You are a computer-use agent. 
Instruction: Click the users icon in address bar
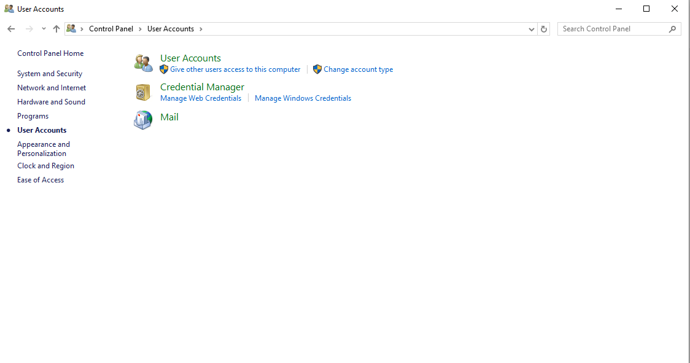coord(71,29)
